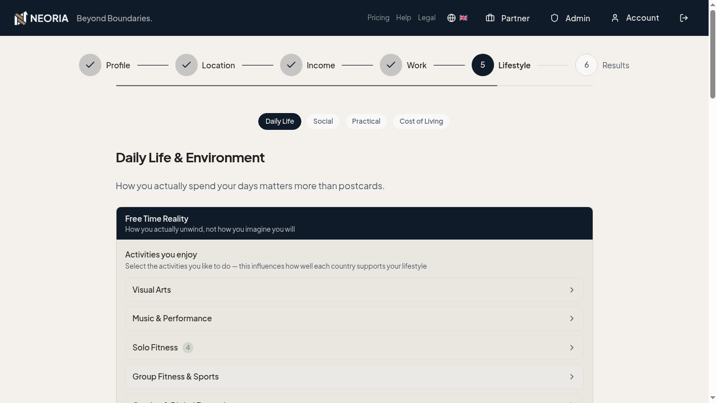This screenshot has width=717, height=403.
Task: Open the Legal link
Action: [426, 18]
